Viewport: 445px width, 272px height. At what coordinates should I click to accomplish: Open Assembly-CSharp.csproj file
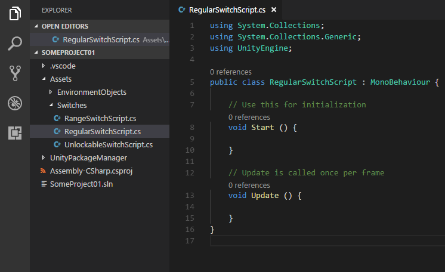coord(100,171)
